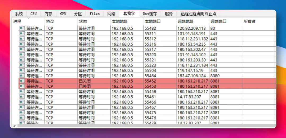Sort by the 本地地址 column header
This screenshot has width=286, height=138.
click(127, 21)
